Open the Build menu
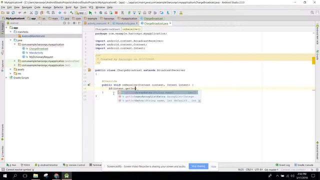This screenshot has height=180, width=320. [68, 7]
